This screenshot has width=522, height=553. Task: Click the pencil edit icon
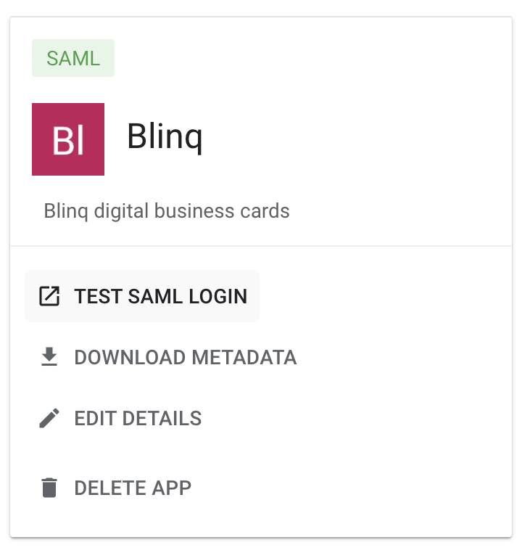49,418
